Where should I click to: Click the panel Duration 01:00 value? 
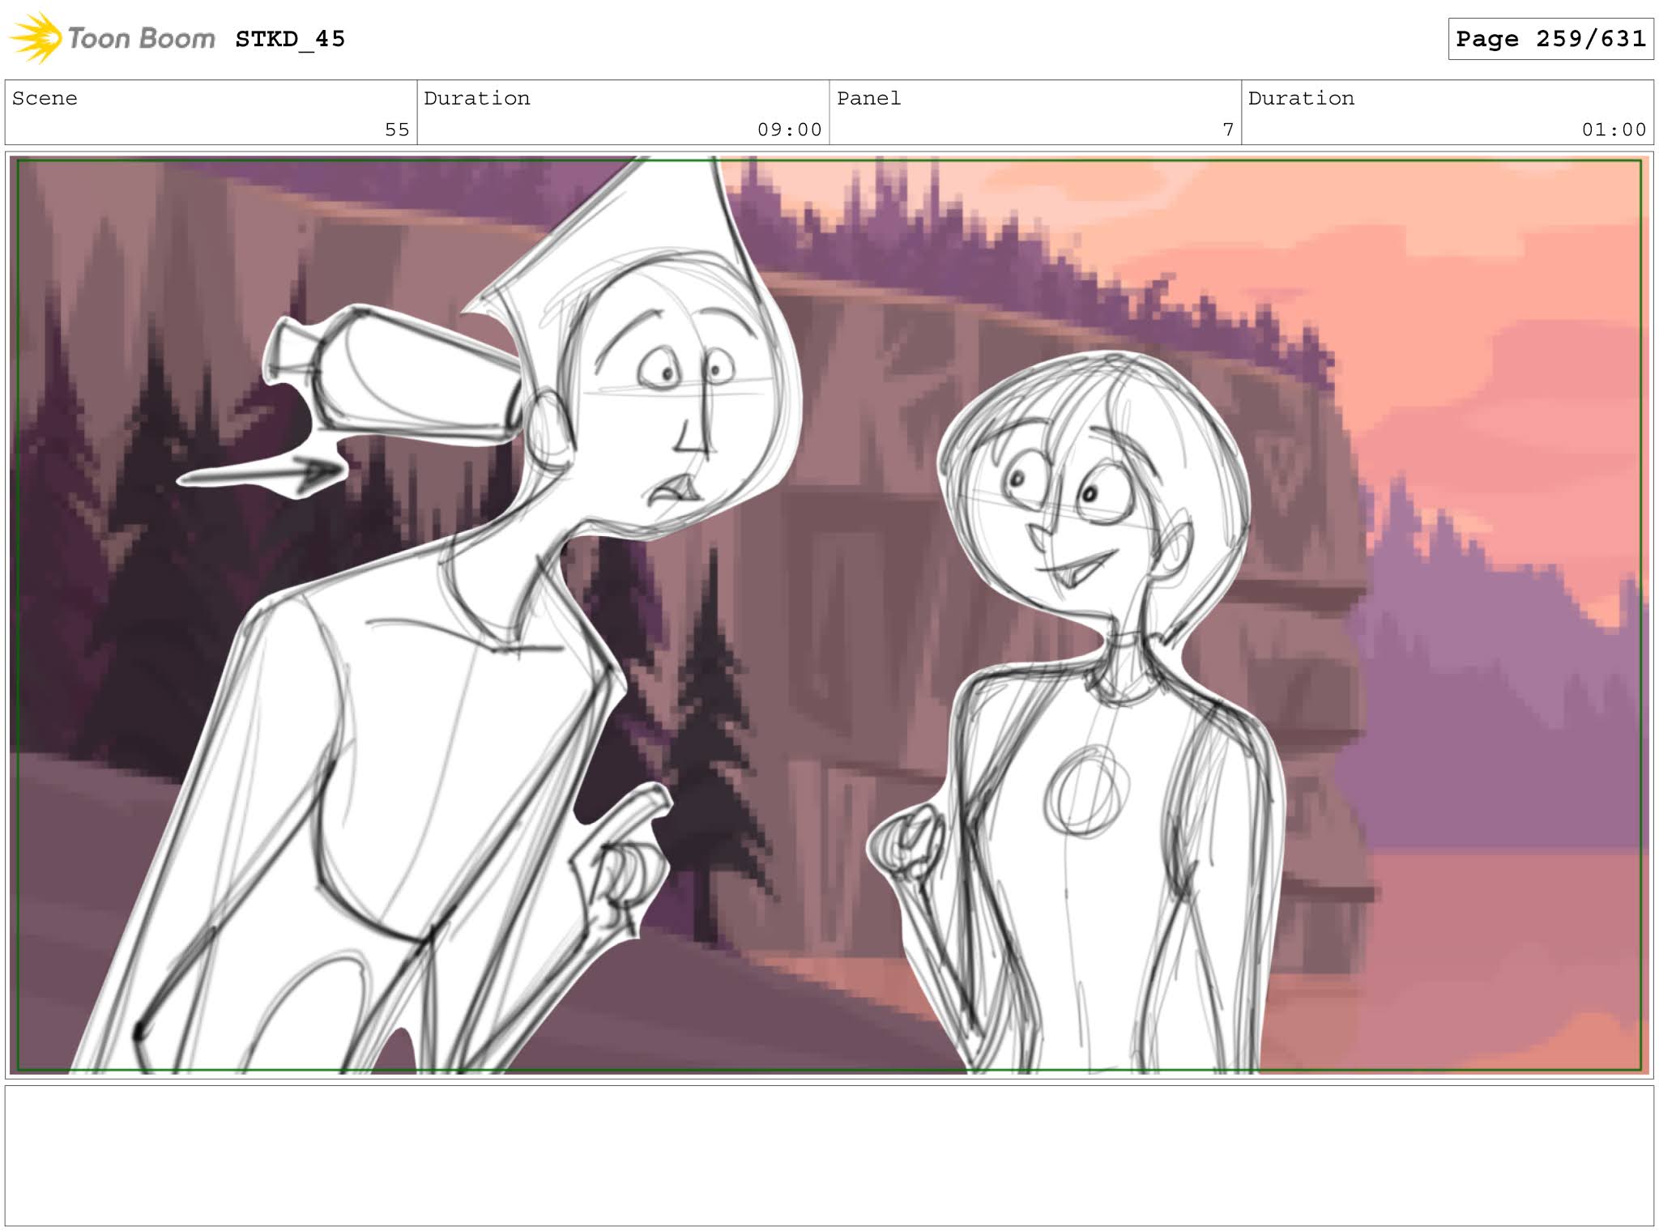click(1613, 130)
